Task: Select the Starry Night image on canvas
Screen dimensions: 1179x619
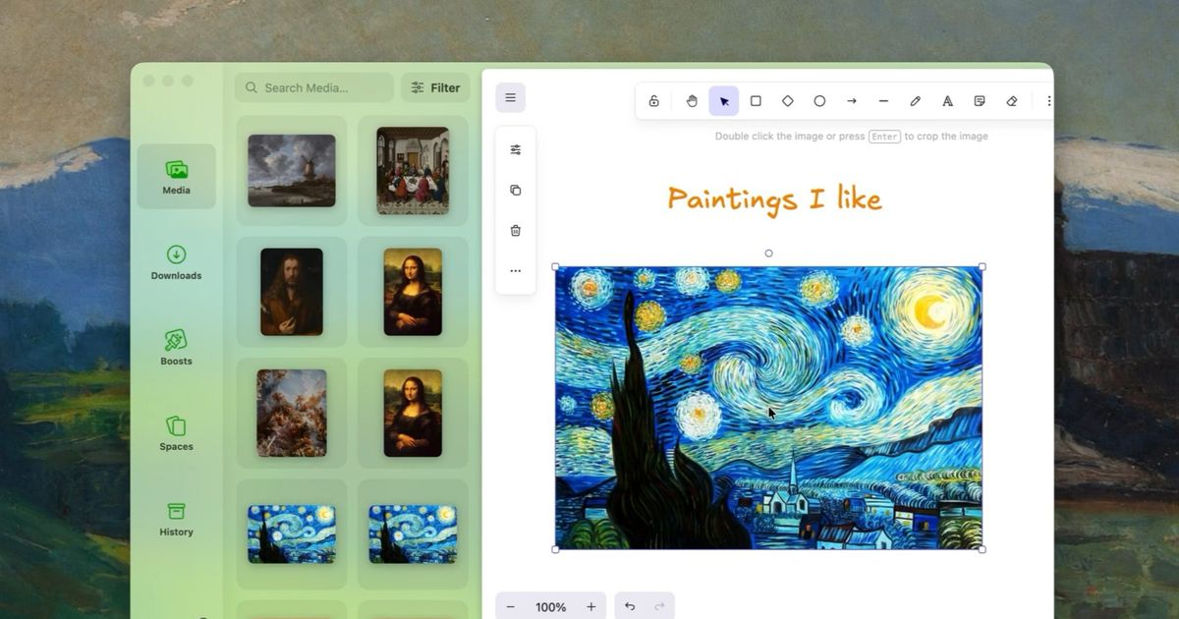Action: pos(768,408)
